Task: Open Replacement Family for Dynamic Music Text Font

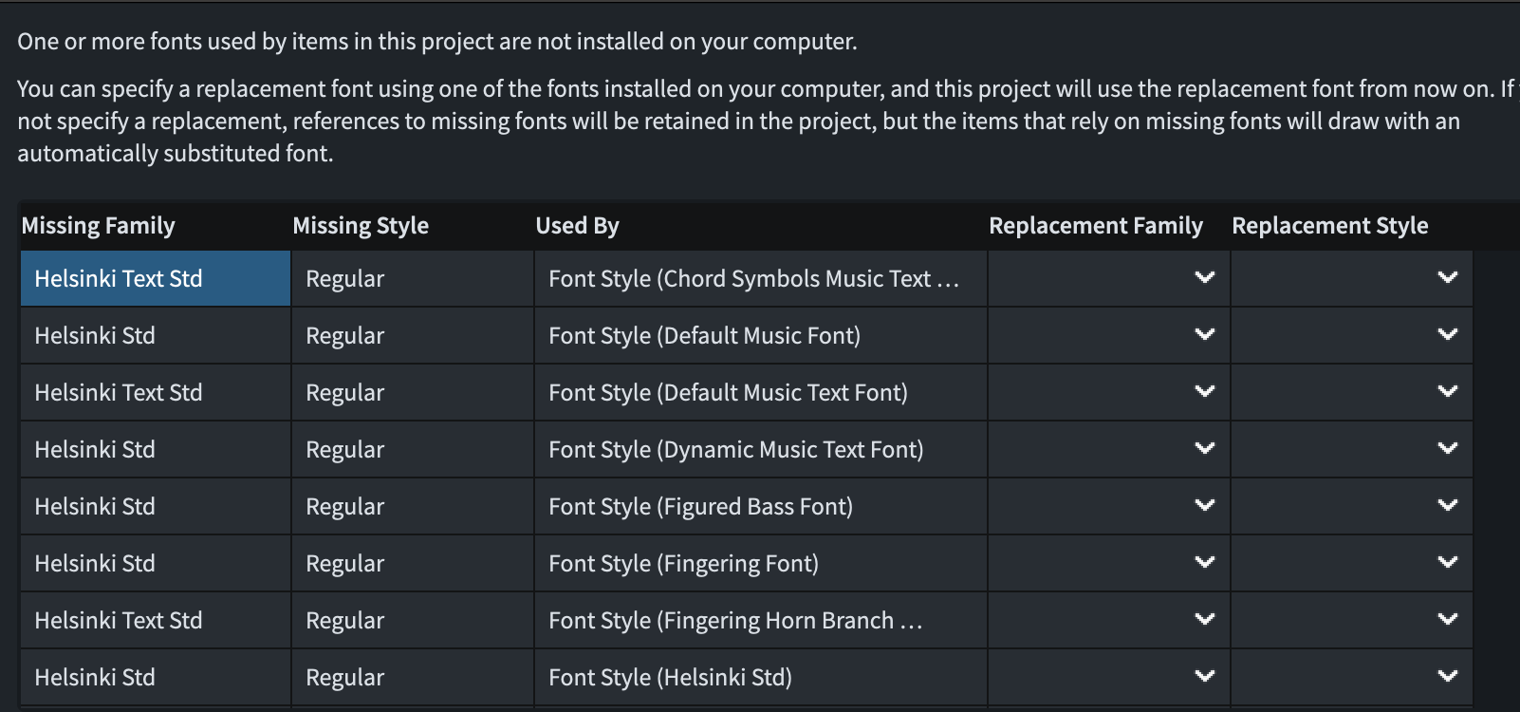Action: 1108,449
